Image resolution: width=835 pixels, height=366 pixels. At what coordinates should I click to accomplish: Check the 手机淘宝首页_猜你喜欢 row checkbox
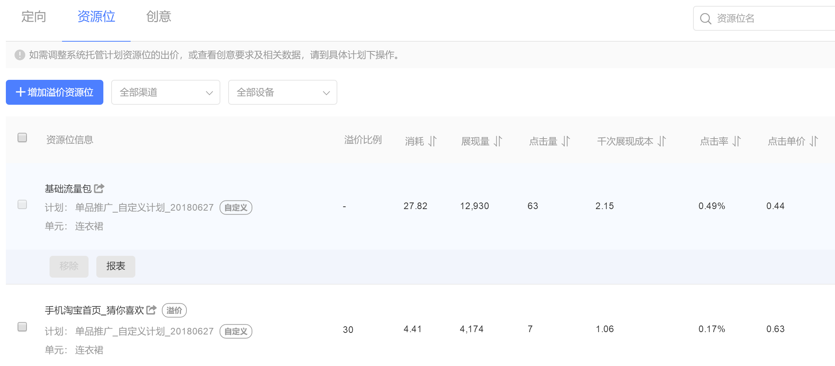tap(22, 327)
